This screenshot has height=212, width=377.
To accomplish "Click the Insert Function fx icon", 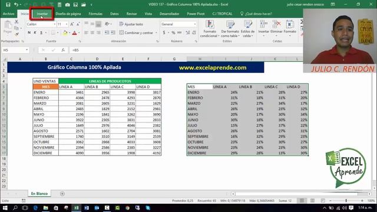I will (63, 50).
